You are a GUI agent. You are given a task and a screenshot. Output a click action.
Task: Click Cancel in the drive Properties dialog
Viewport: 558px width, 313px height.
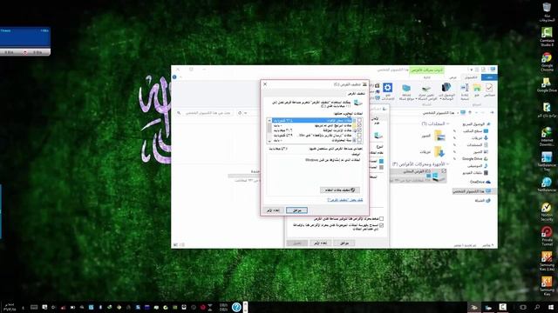[320, 243]
